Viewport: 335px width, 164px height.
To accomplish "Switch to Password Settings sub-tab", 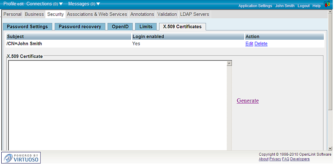I will [x=27, y=27].
